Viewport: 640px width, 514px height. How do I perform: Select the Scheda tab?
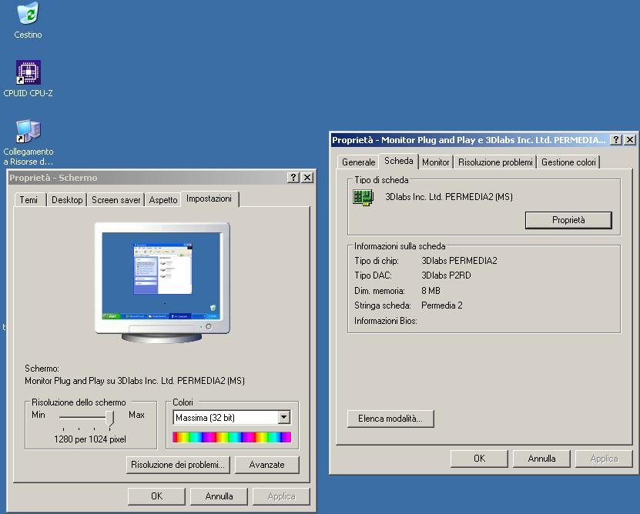point(399,161)
